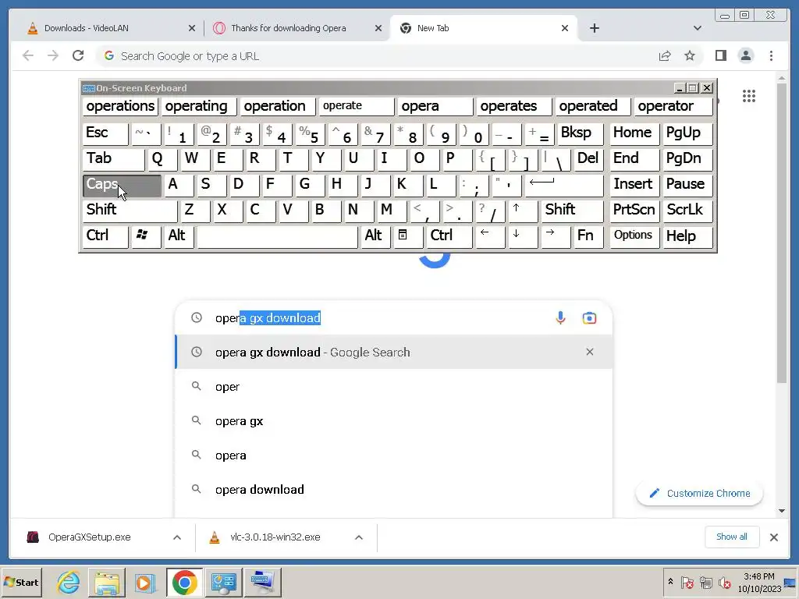799x599 pixels.
Task: Click Show all downloads button
Action: pos(732,537)
